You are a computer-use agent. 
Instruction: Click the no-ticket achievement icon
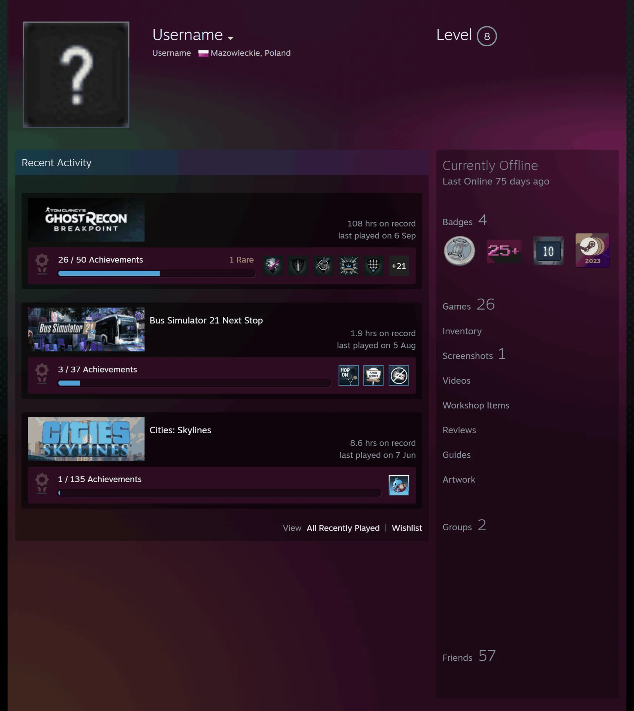[399, 375]
